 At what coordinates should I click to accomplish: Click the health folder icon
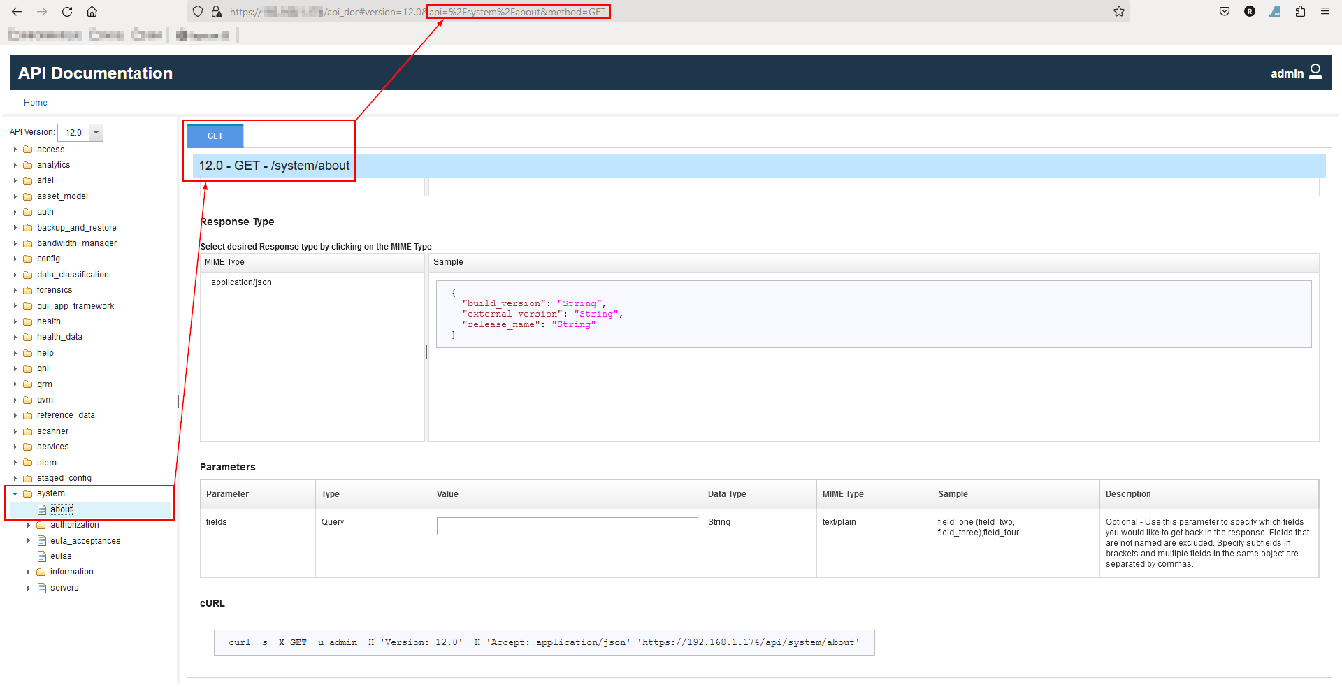click(x=28, y=321)
